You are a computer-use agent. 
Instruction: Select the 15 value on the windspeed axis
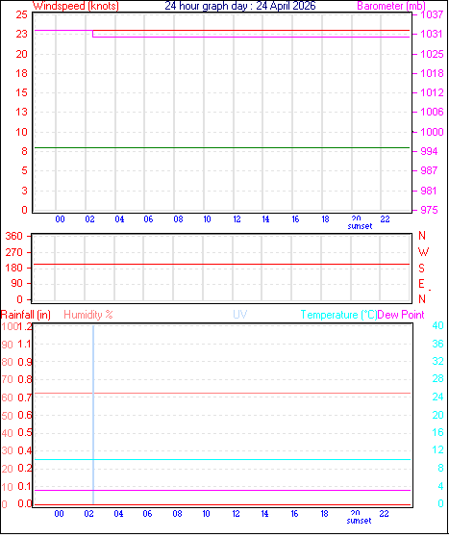click(21, 92)
